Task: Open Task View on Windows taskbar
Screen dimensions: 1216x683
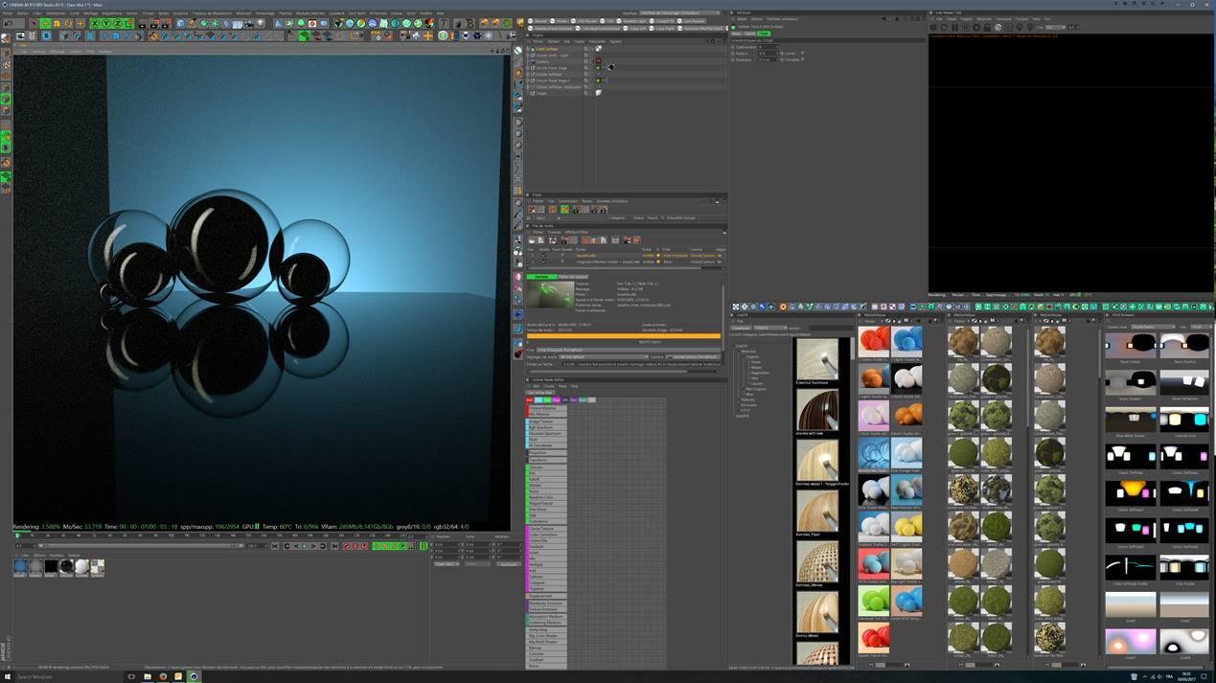Action: click(131, 676)
